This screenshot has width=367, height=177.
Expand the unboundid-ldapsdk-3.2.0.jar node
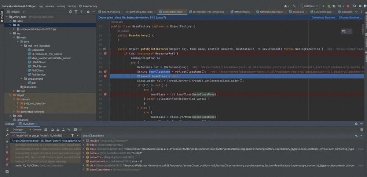14,29
